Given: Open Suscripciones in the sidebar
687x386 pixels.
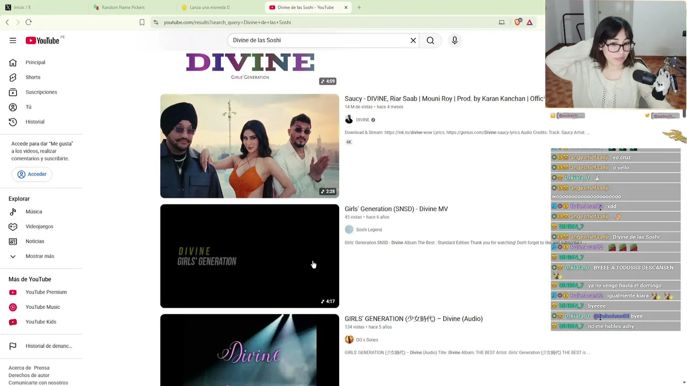Looking at the screenshot, I should [41, 92].
